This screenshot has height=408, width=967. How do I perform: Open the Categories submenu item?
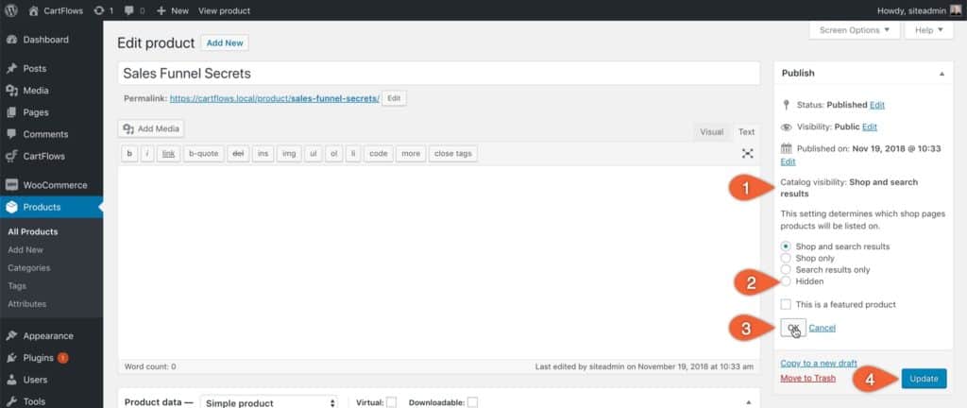(29, 267)
